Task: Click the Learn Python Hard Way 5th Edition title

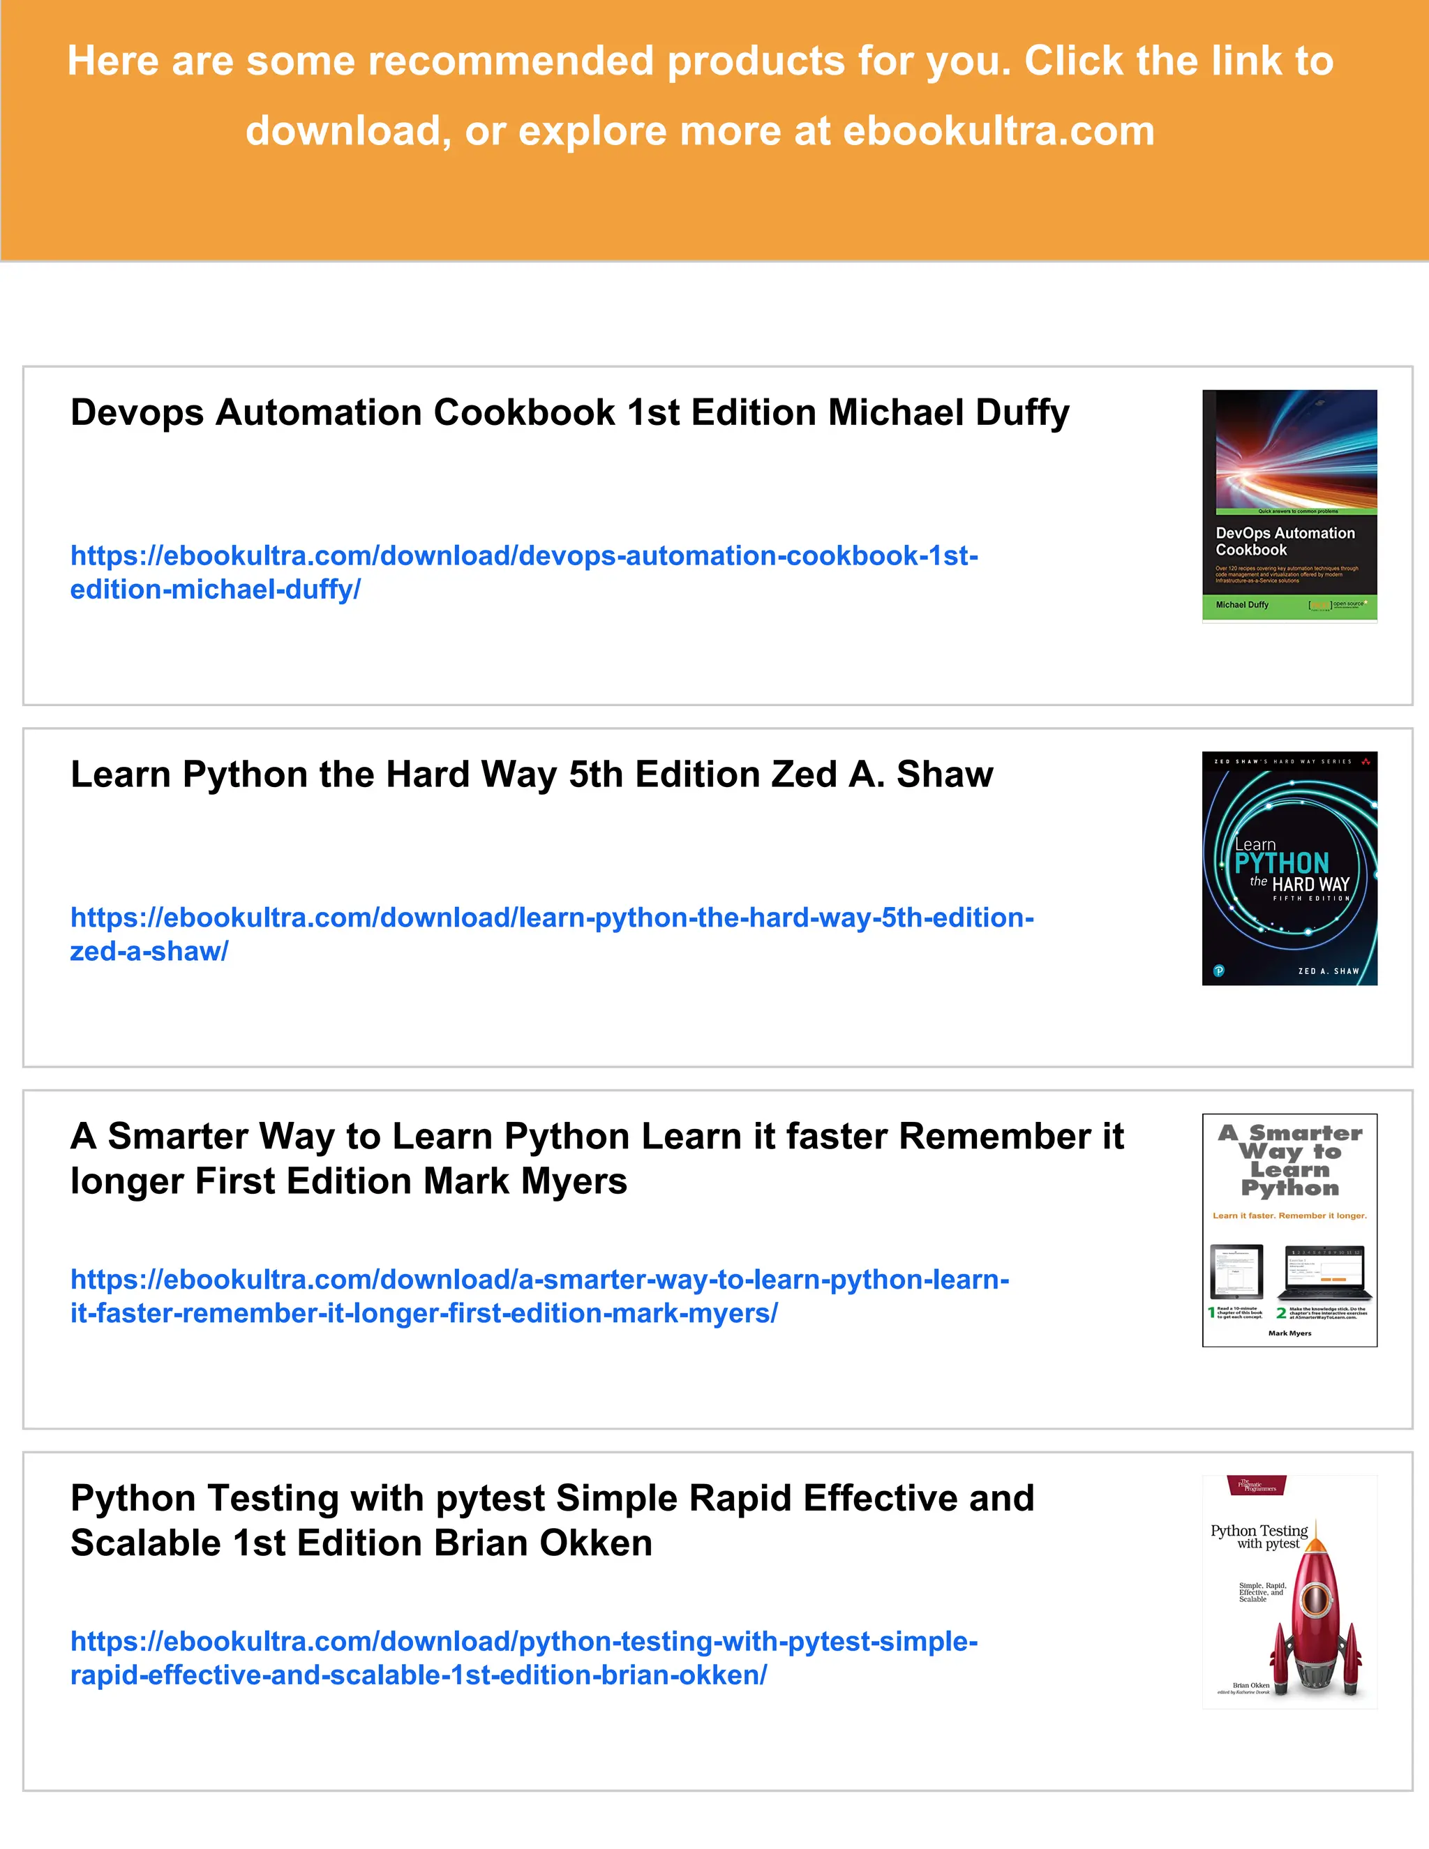Action: coord(531,774)
